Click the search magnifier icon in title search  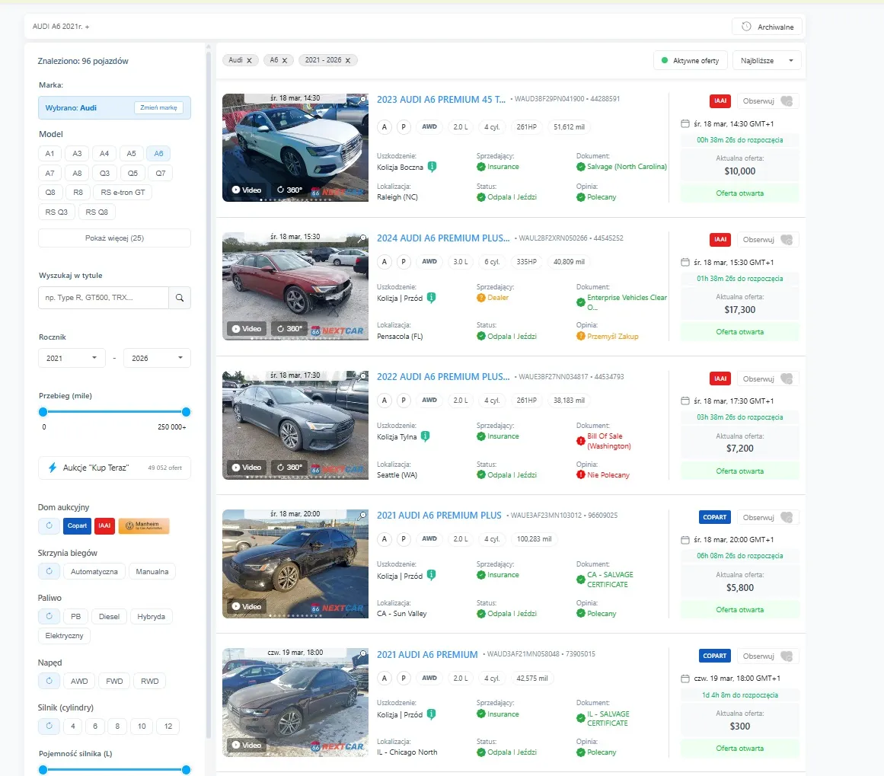pyautogui.click(x=180, y=298)
